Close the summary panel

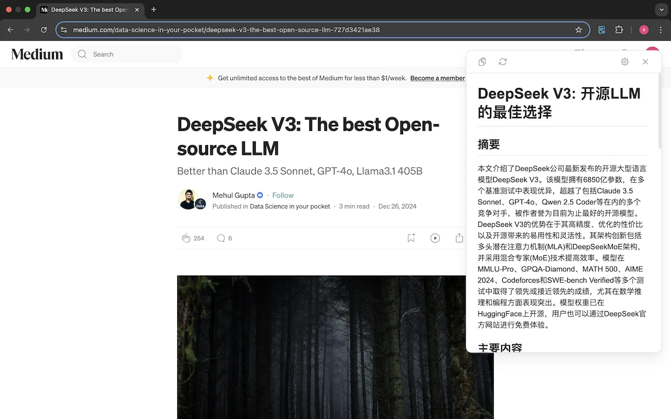[645, 62]
